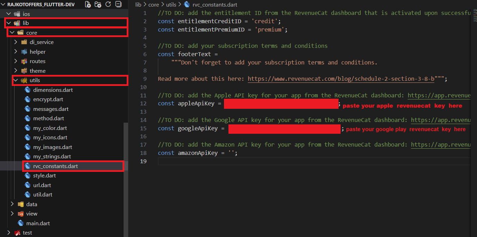Expand the di_service folder
The width and height of the screenshot is (477, 237).
16,42
